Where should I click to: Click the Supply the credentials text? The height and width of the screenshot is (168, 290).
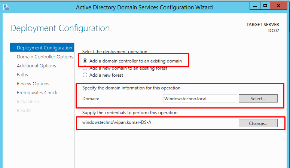click(130, 113)
